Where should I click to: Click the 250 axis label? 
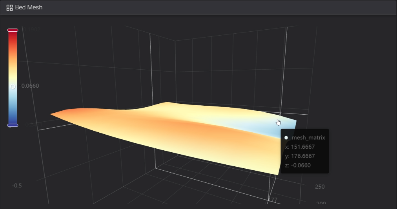click(x=320, y=187)
